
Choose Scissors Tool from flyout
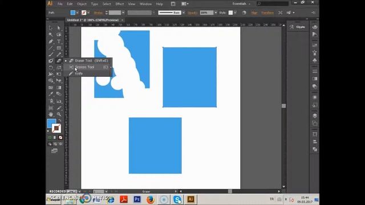pos(87,67)
